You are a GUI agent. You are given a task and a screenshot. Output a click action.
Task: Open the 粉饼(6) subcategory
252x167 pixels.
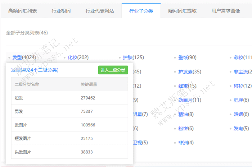[186, 129]
